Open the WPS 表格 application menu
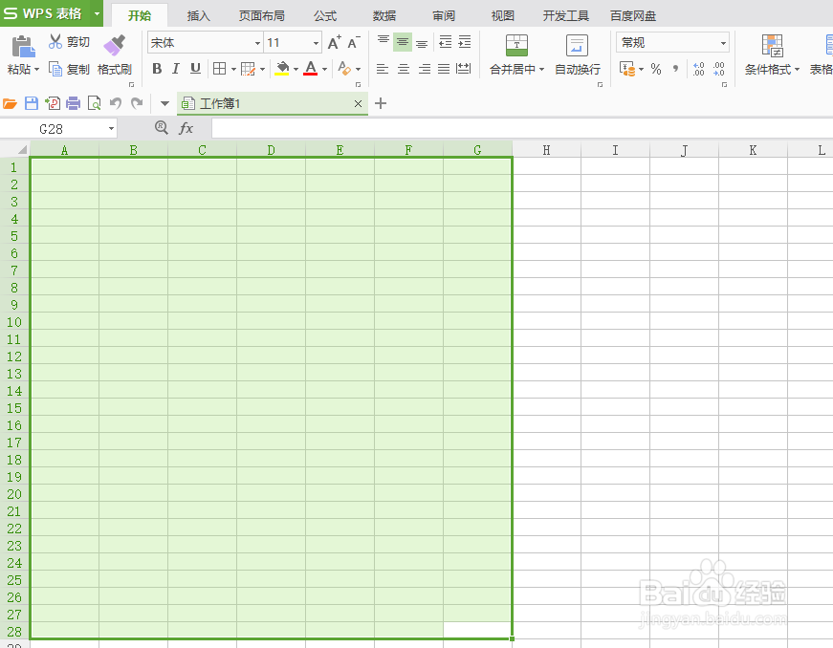The image size is (833, 648). pyautogui.click(x=52, y=13)
